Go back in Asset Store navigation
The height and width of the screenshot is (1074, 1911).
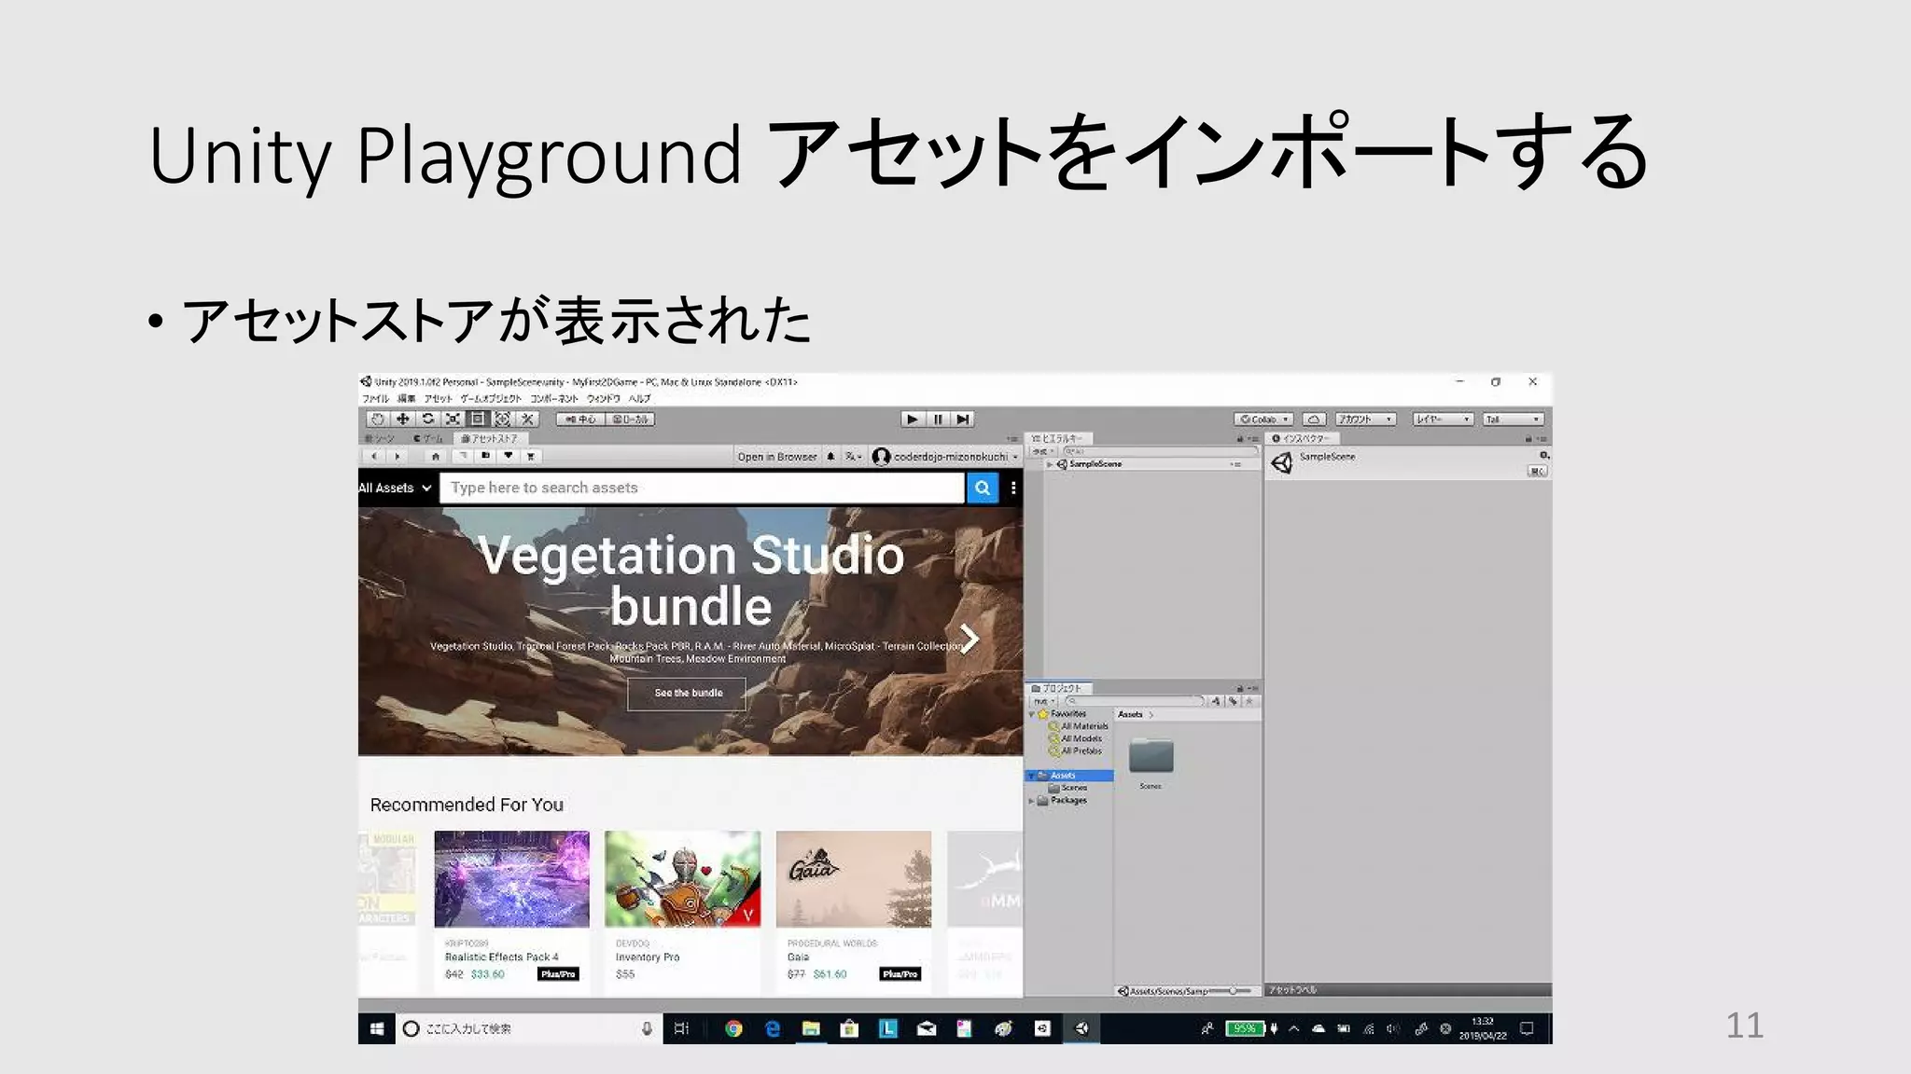[x=373, y=457]
